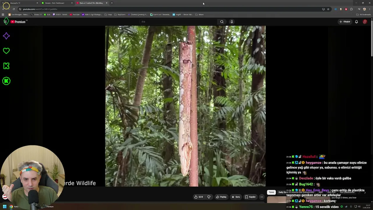Like the video with thumbs up
The height and width of the screenshot is (210, 373).
[x=198, y=197]
